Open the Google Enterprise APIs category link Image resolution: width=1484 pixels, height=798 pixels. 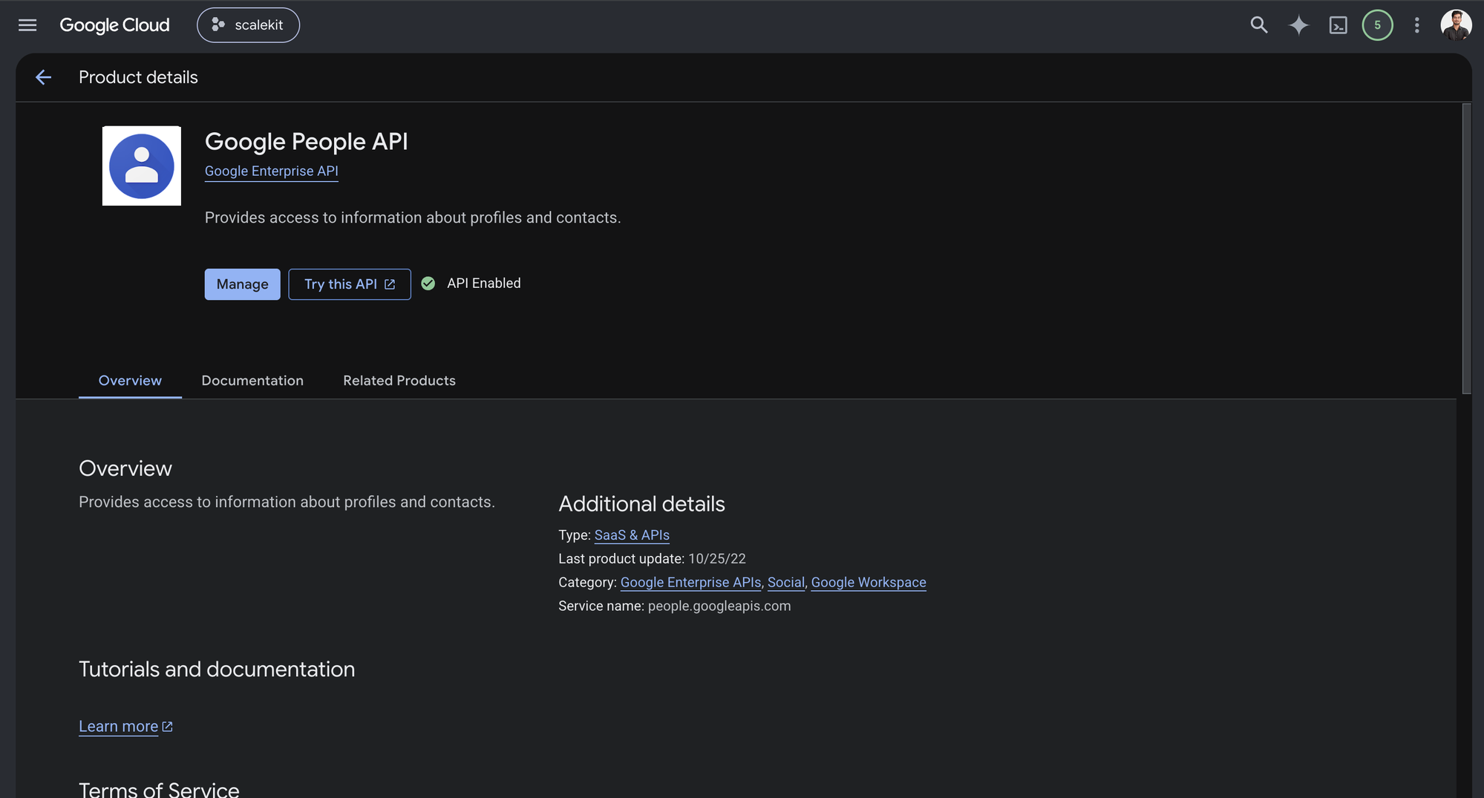pyautogui.click(x=690, y=583)
